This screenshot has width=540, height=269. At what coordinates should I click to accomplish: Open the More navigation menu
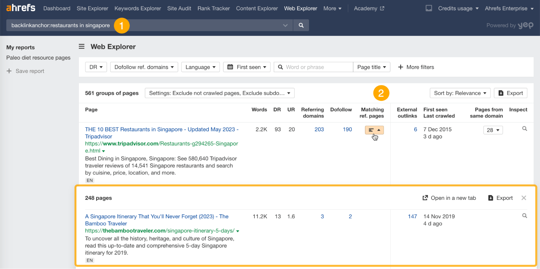pyautogui.click(x=332, y=8)
